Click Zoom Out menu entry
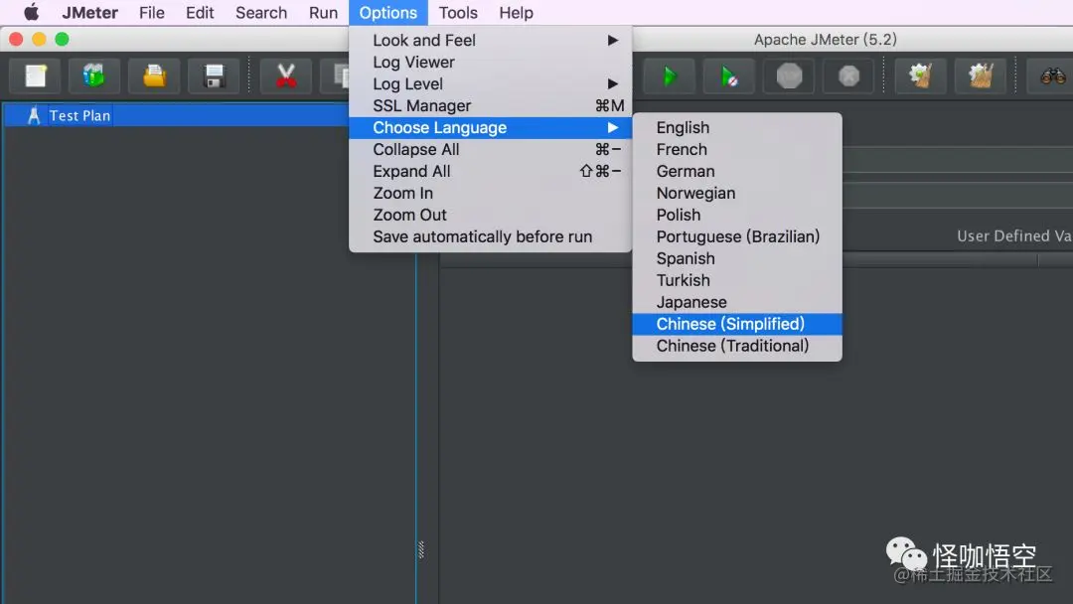Viewport: 1073px width, 604px height. coord(490,215)
